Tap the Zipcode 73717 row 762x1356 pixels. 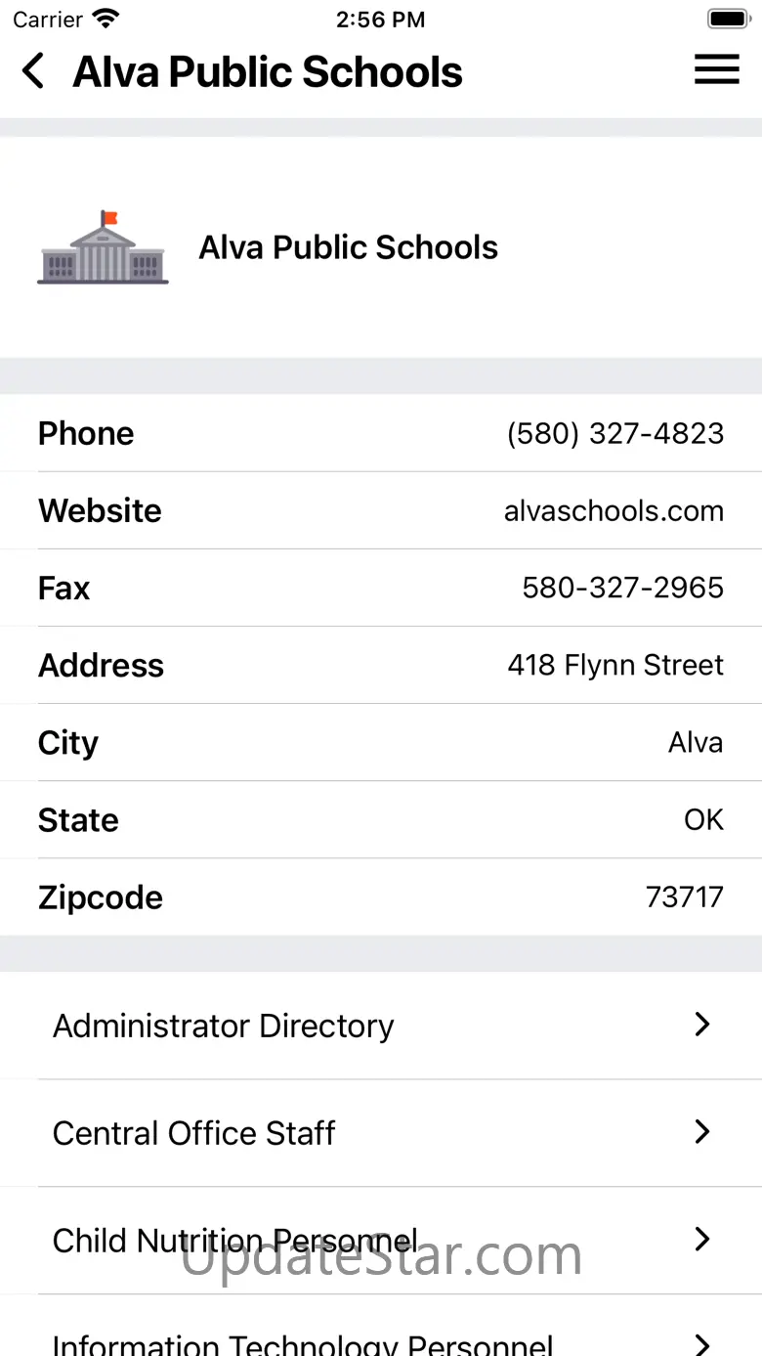pos(381,897)
